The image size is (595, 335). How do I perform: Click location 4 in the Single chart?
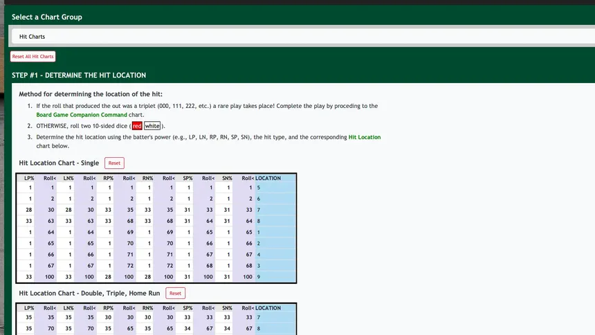click(259, 255)
